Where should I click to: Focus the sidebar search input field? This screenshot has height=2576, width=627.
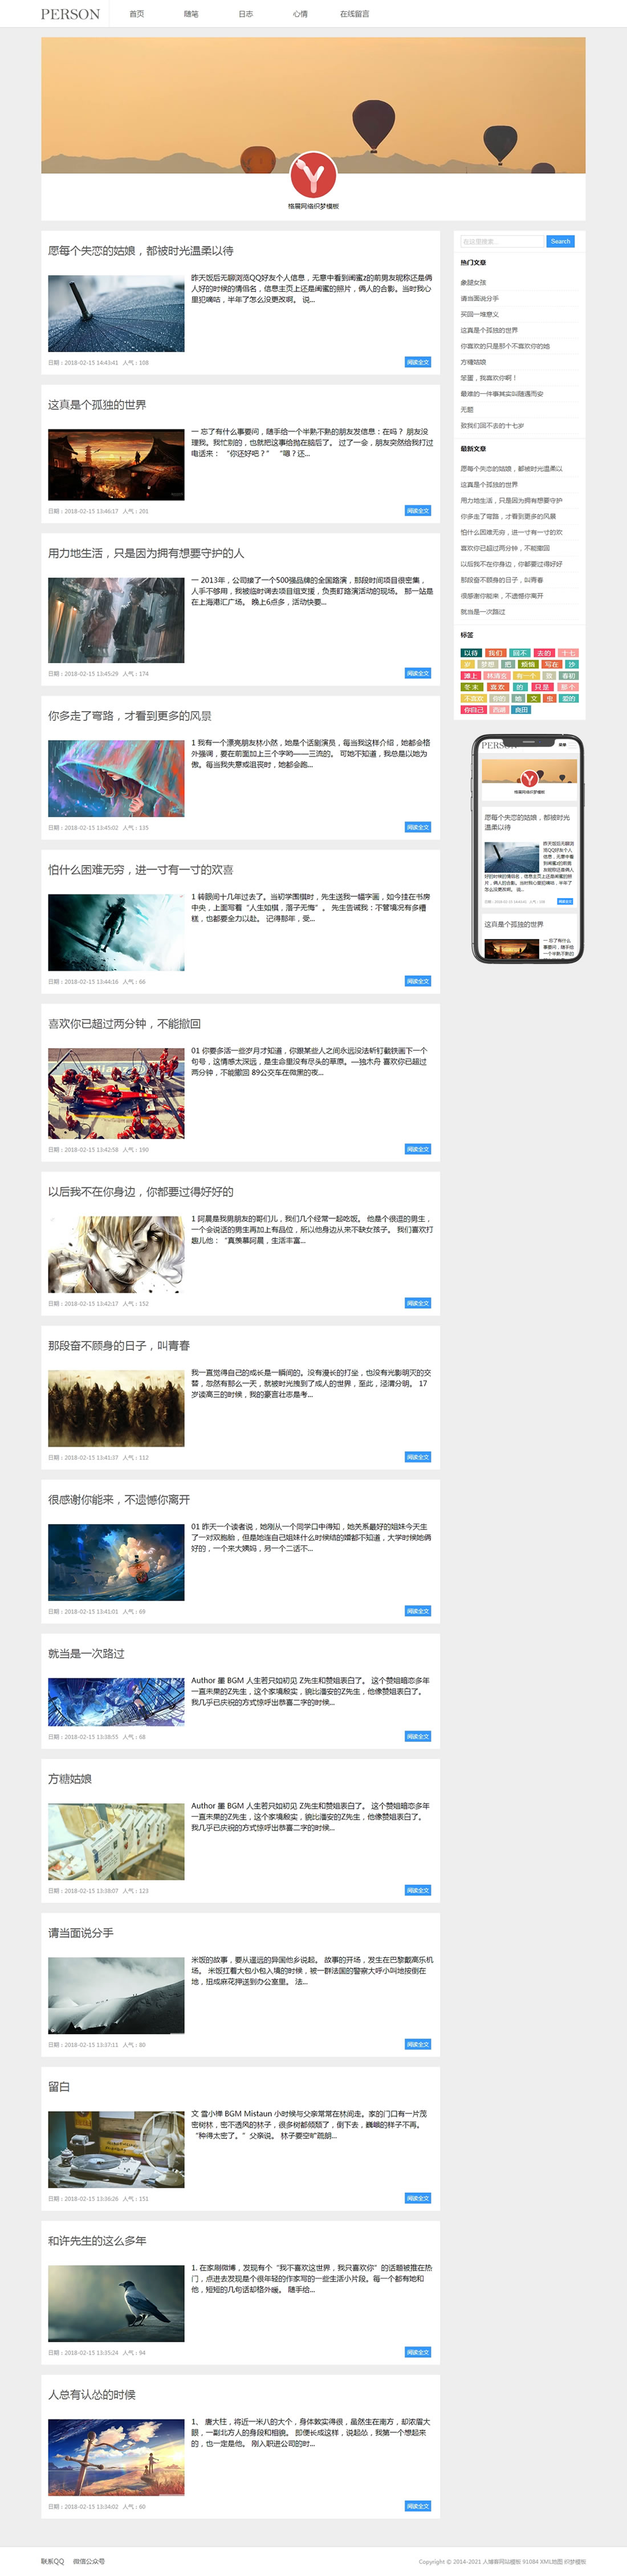click(502, 241)
